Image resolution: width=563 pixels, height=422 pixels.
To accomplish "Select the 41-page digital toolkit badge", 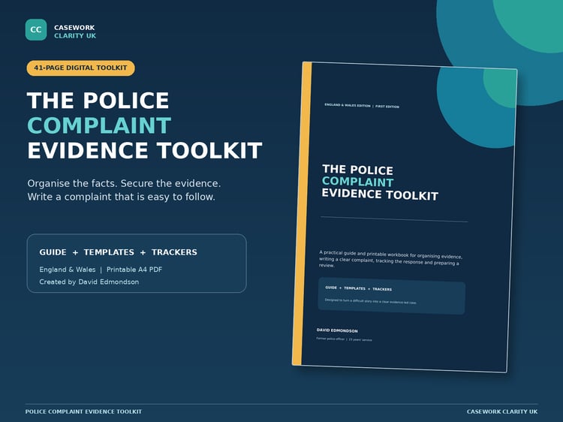I will (81, 68).
